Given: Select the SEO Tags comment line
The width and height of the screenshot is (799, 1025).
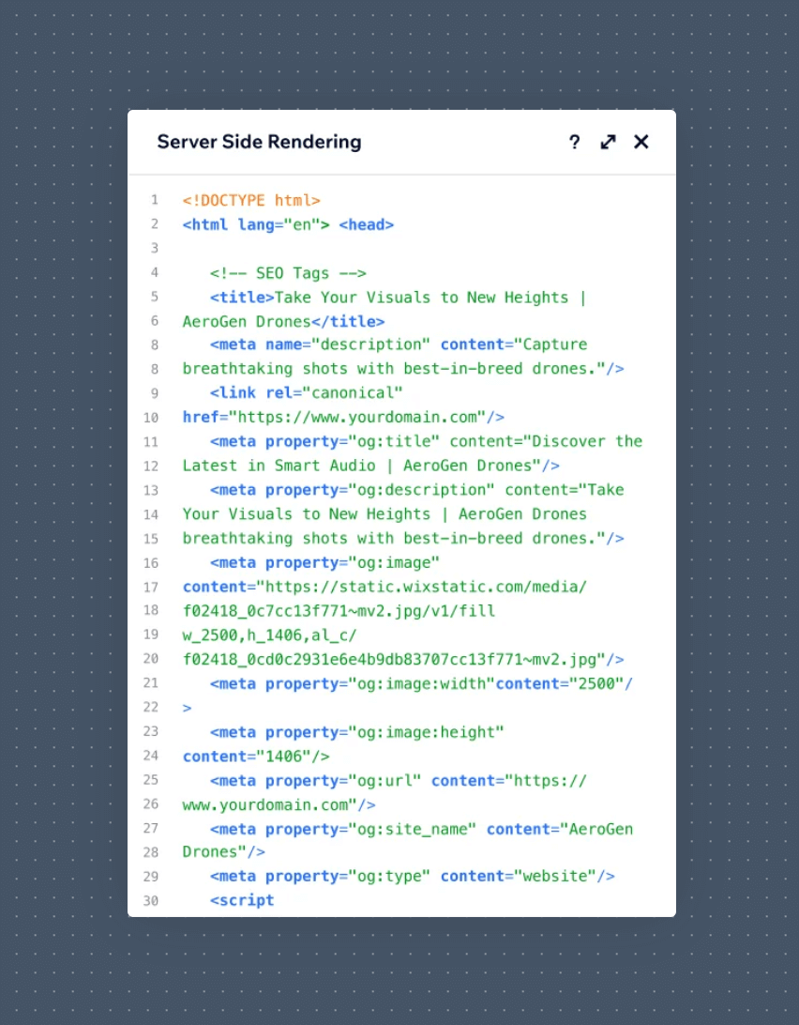Looking at the screenshot, I should coord(288,273).
